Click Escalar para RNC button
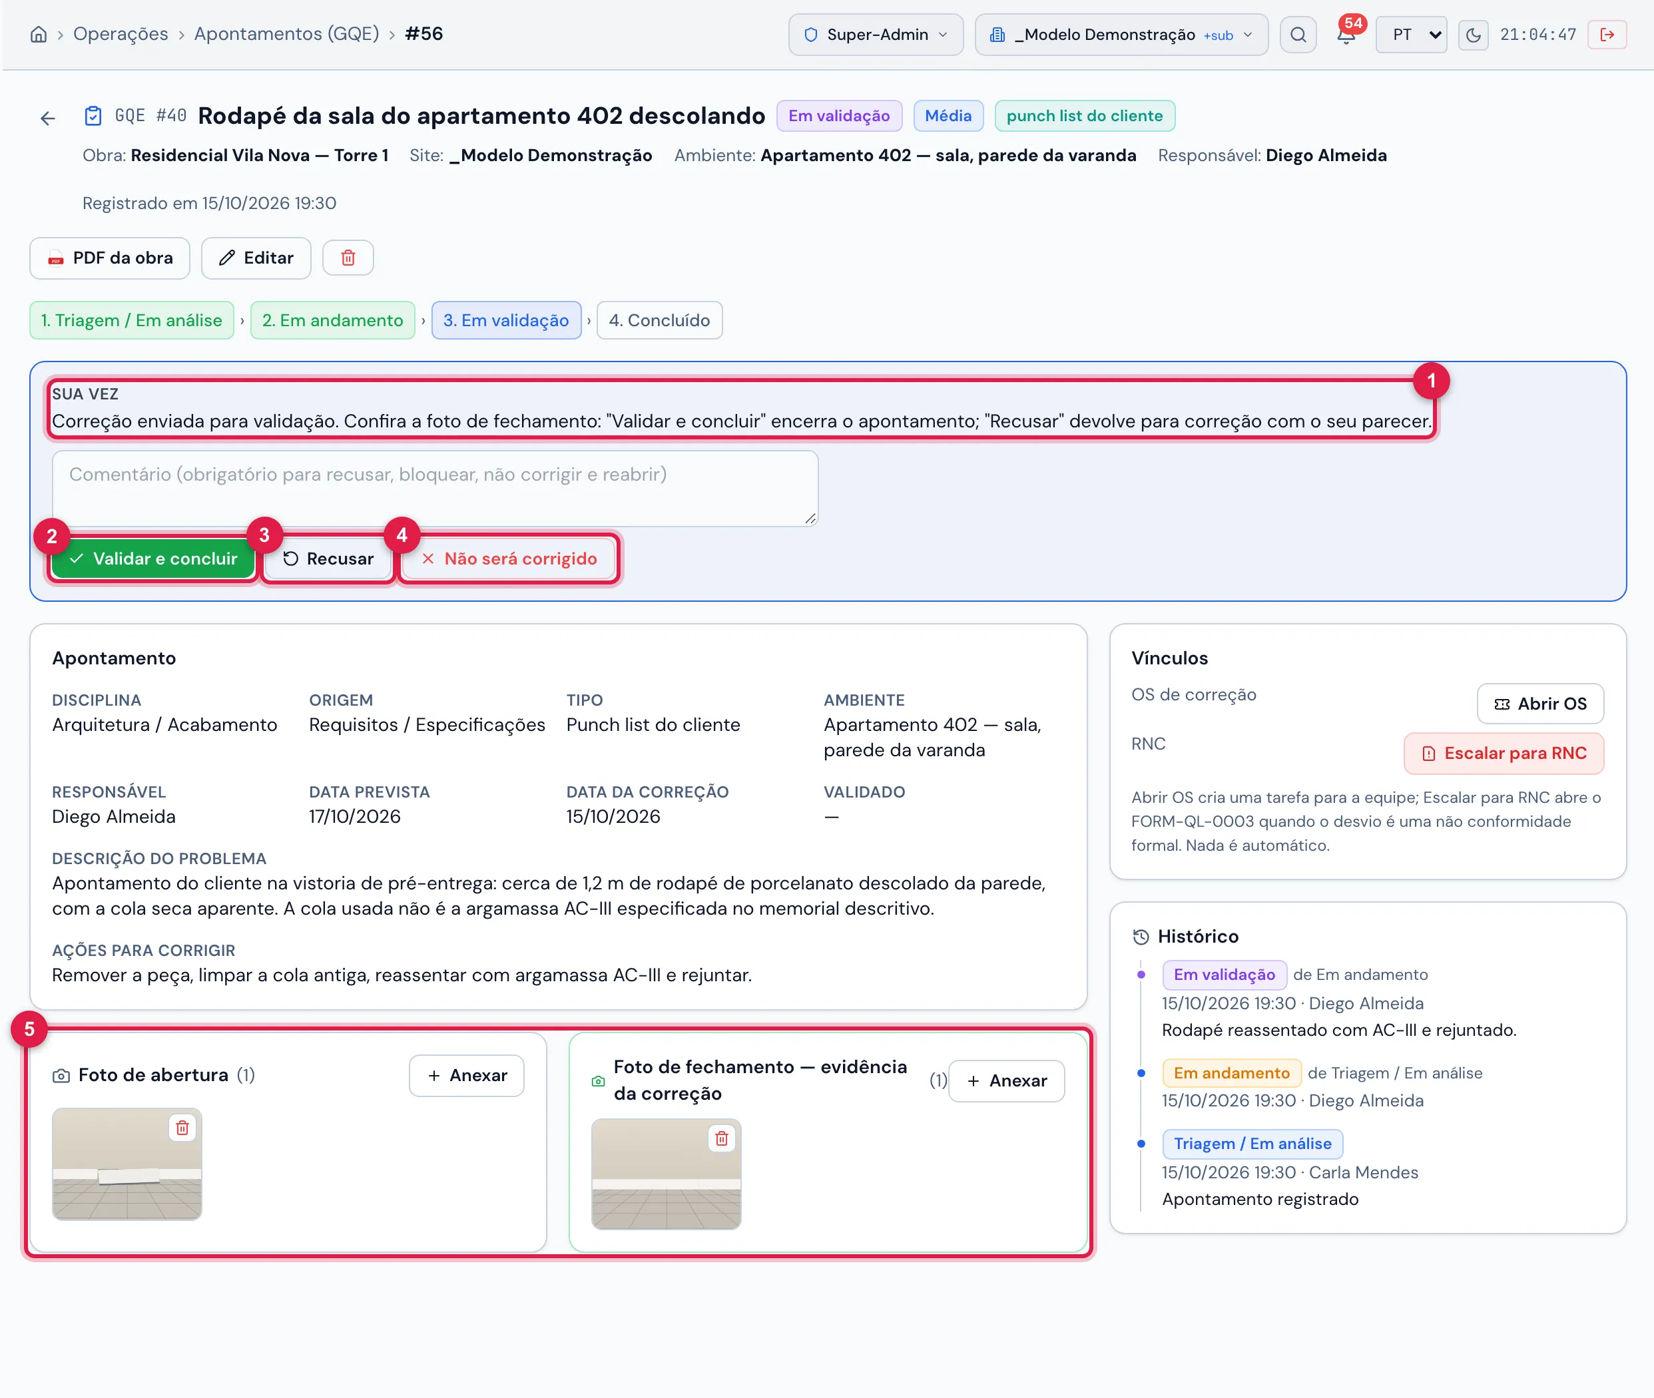 [1504, 753]
